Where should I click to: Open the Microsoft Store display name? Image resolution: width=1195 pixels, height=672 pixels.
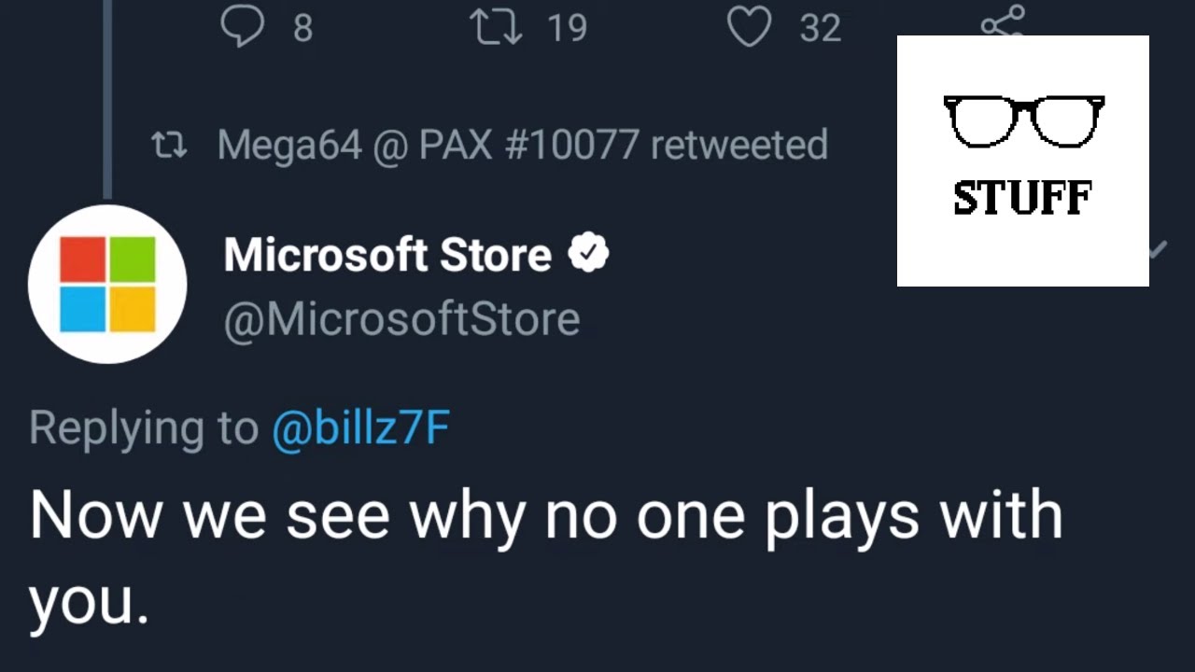point(387,255)
